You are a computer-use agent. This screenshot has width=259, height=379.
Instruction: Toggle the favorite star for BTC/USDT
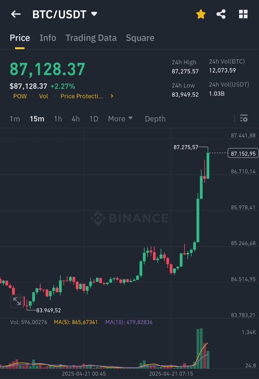coord(201,14)
